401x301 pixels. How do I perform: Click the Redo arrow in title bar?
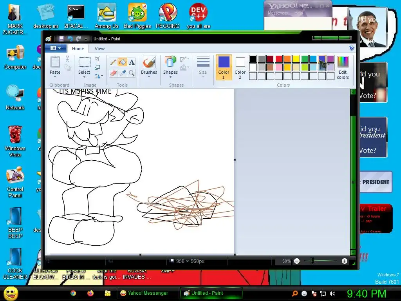click(78, 39)
